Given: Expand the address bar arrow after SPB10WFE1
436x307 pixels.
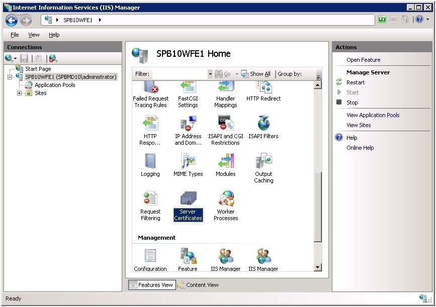Looking at the screenshot, I should pyautogui.click(x=100, y=20).
